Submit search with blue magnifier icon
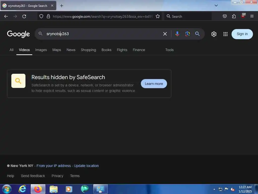 pos(197,34)
